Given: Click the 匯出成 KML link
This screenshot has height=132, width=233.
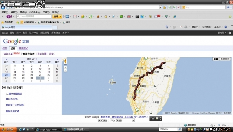Looking at the screenshot, I should pos(12,99).
